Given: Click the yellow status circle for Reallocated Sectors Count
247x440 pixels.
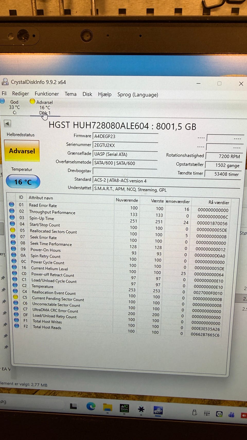Looking at the screenshot, I should pos(12,230).
